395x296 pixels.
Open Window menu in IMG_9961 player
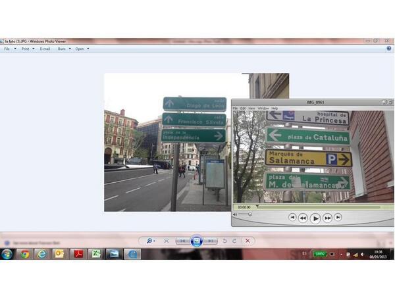tap(263, 109)
